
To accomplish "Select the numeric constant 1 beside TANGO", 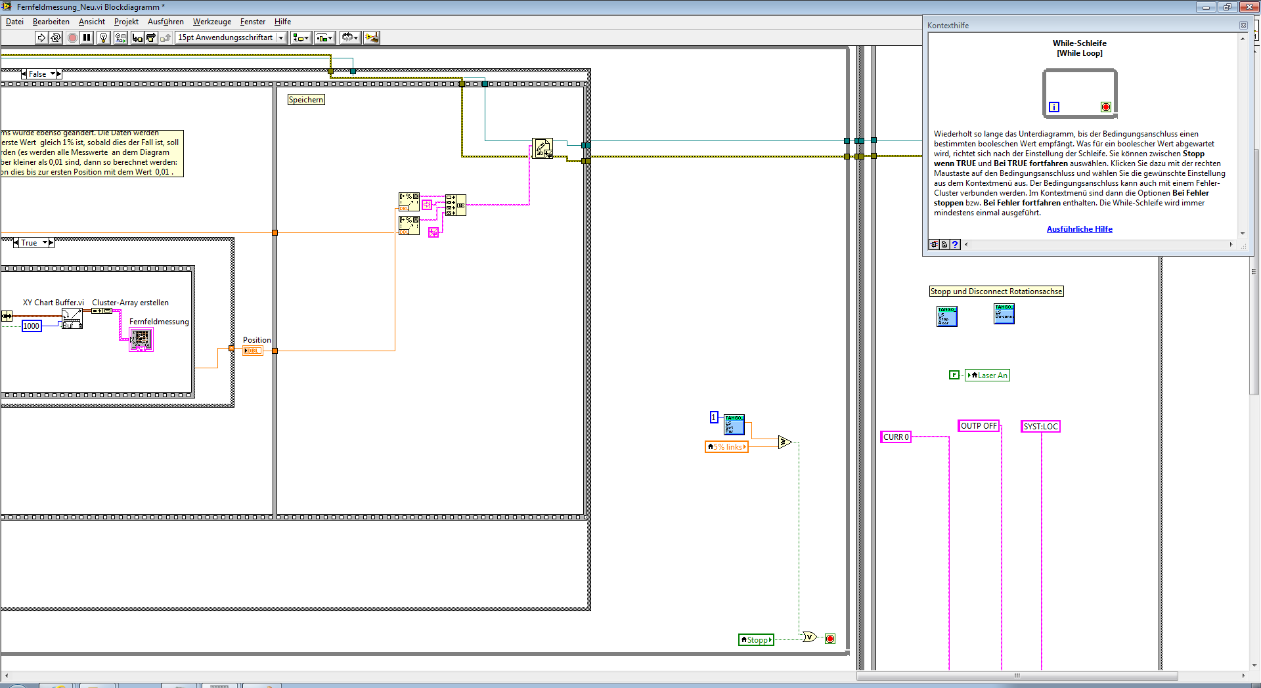I will [x=714, y=417].
